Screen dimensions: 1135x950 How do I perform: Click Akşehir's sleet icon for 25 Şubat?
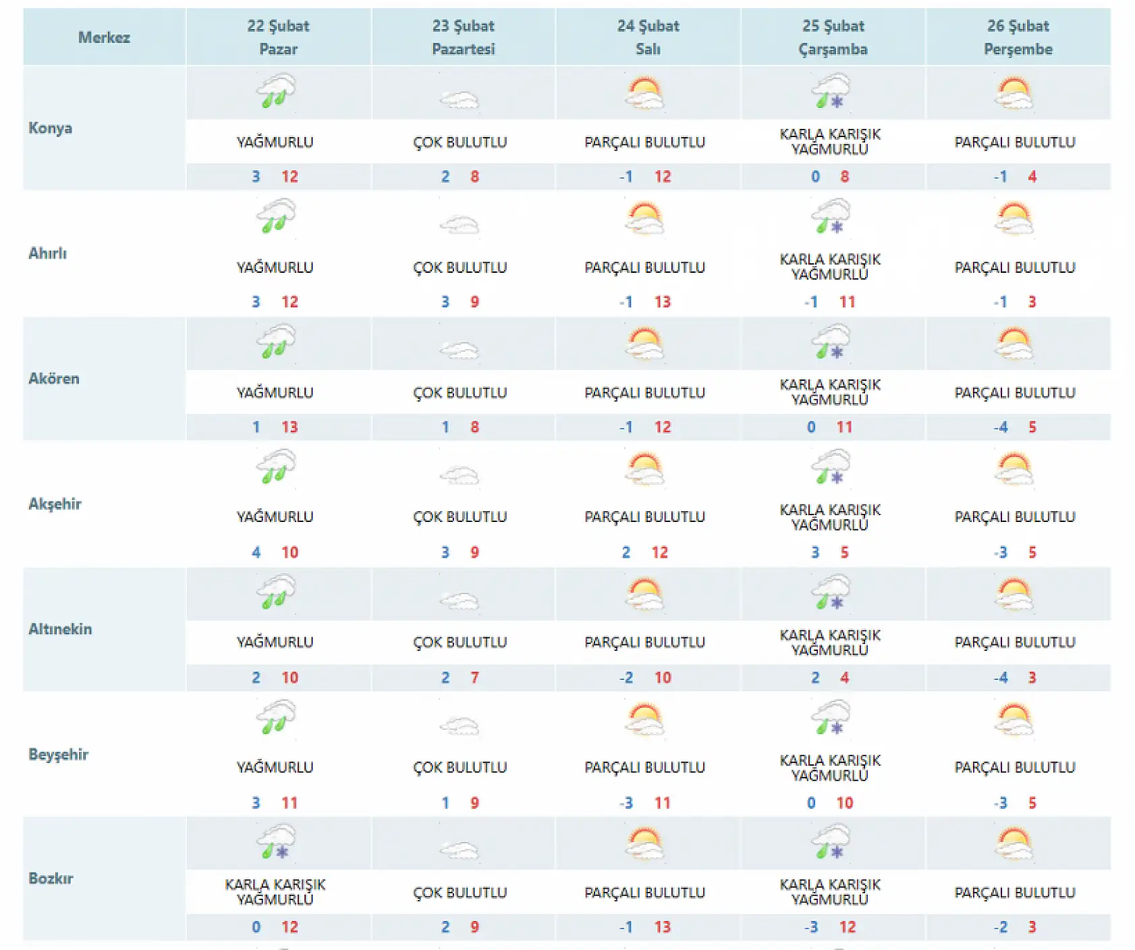[x=831, y=467]
